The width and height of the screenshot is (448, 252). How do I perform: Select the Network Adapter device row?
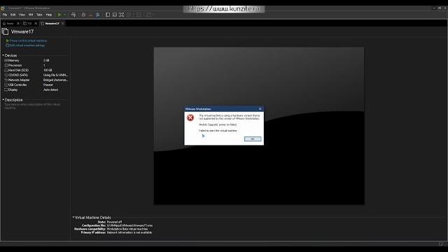pos(36,80)
